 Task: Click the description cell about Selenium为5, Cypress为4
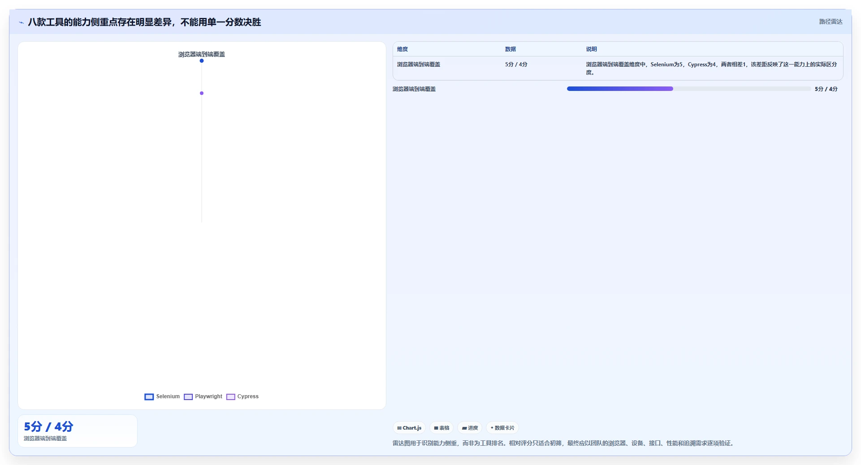[712, 69]
